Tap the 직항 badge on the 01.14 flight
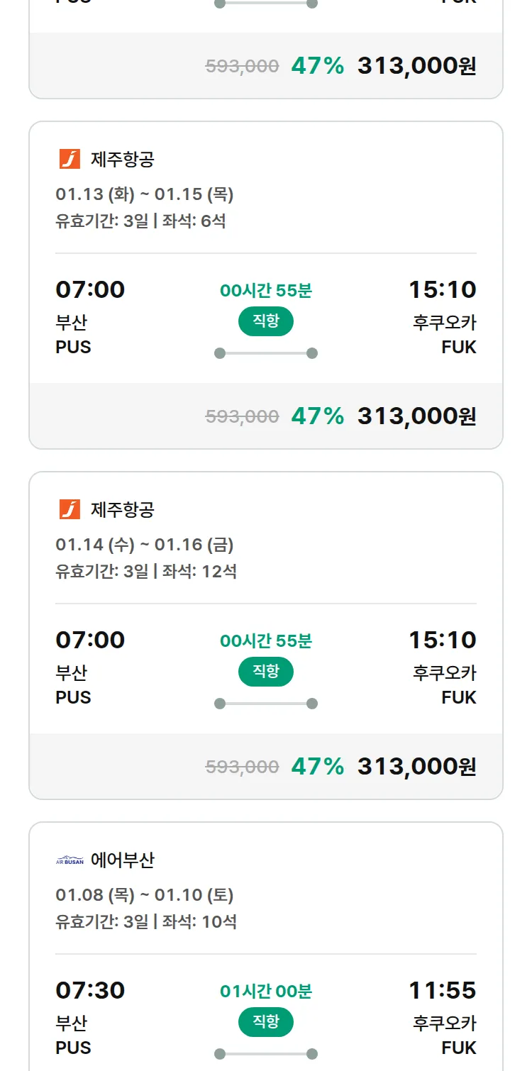This screenshot has width=532, height=1071. pos(266,672)
